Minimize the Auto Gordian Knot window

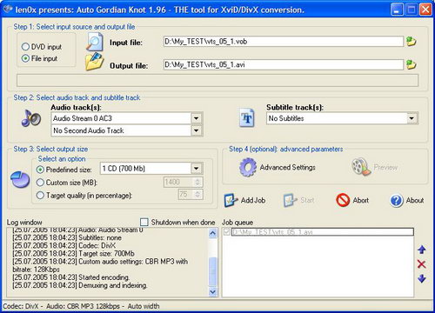point(397,10)
